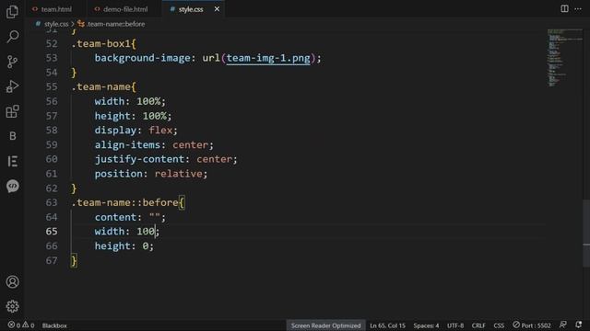Open the Source Control view
Viewport: 590px width, 331px height.
[x=12, y=62]
